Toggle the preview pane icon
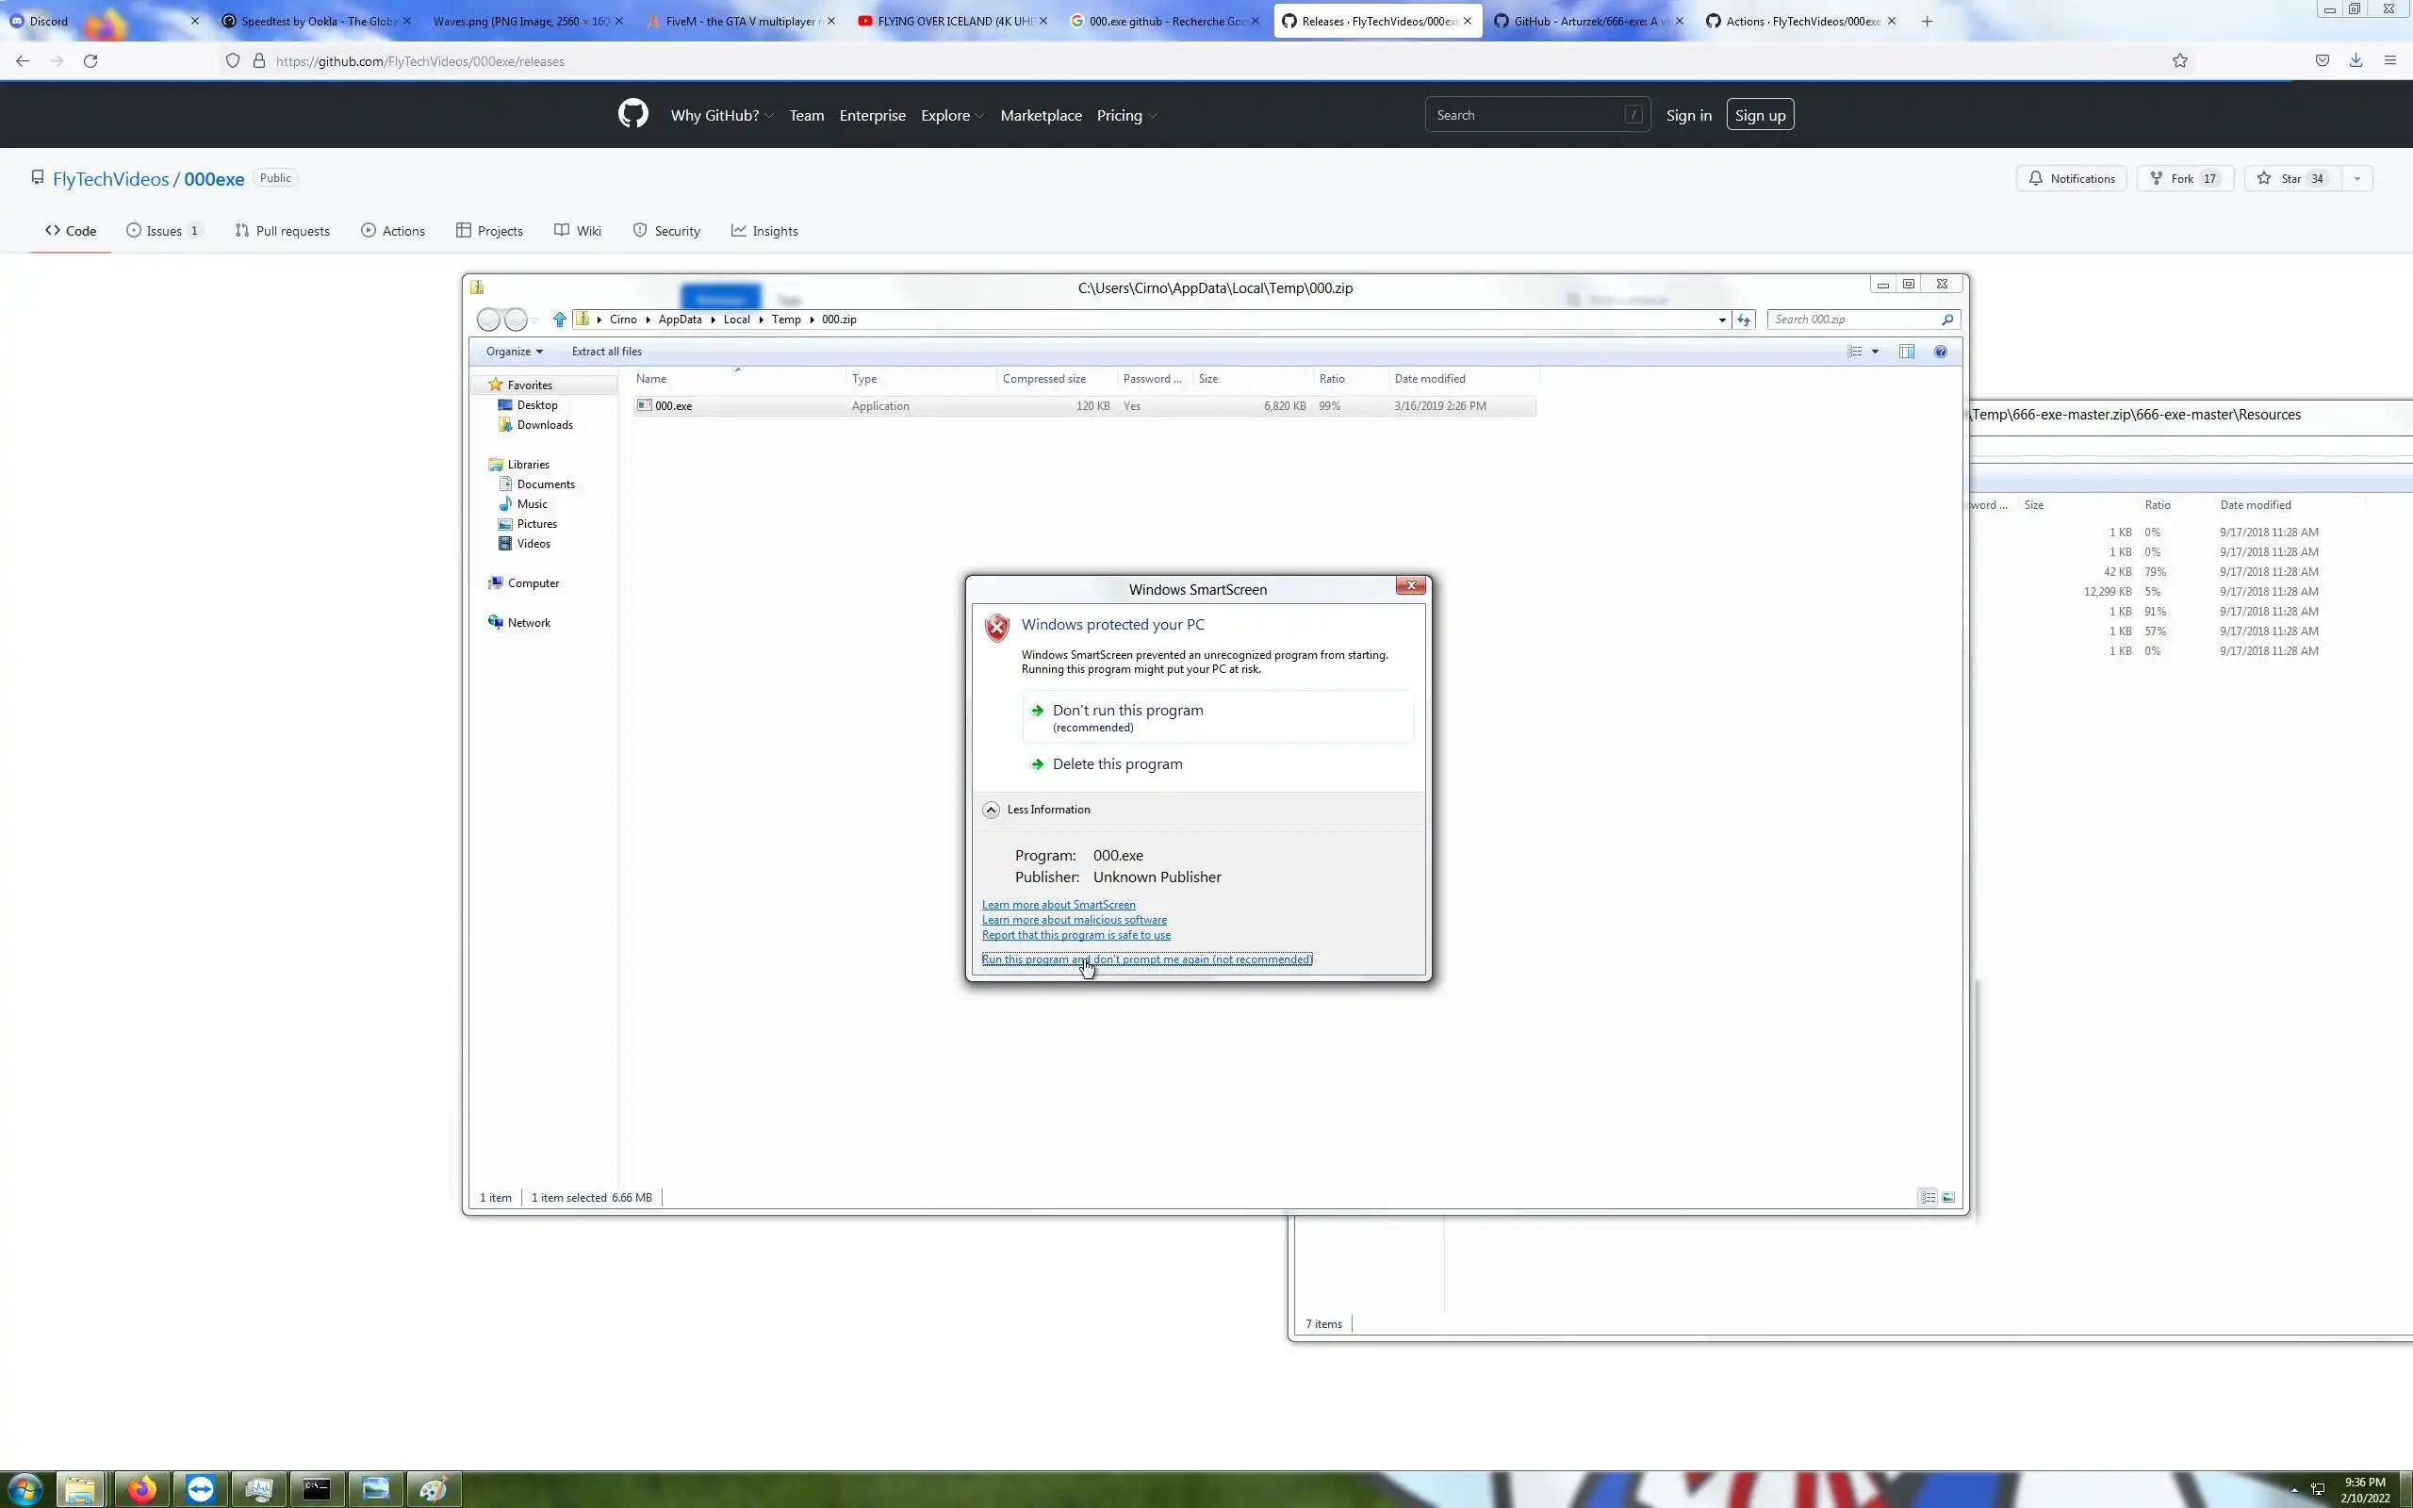This screenshot has height=1508, width=2413. [x=1907, y=351]
